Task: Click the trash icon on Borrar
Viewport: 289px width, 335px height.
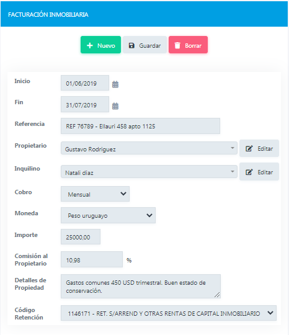Action: [x=177, y=45]
